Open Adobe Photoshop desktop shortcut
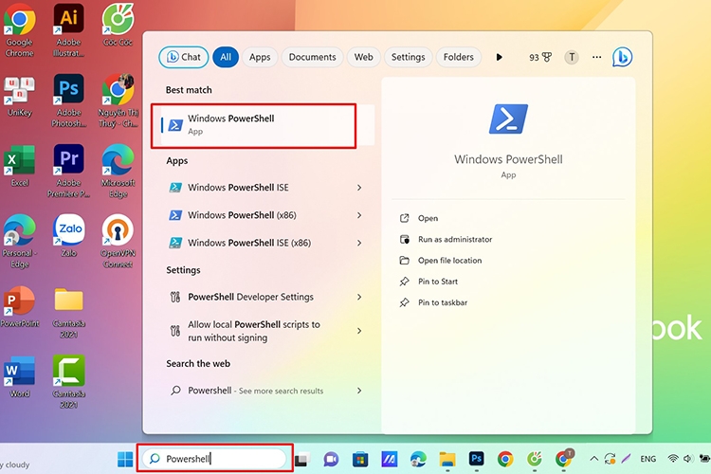 [x=68, y=100]
